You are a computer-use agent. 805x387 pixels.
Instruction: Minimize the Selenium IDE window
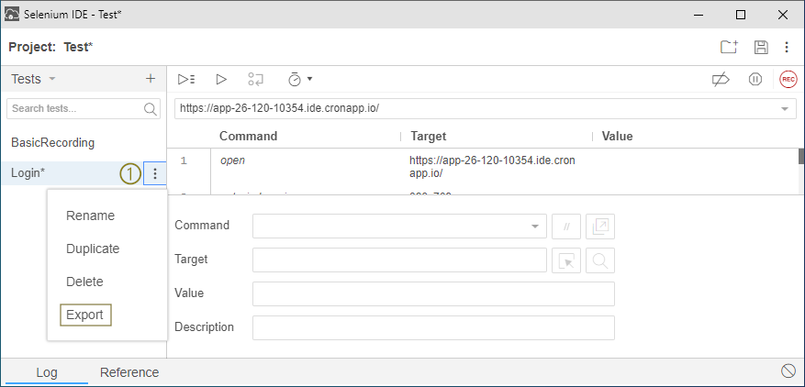click(699, 15)
